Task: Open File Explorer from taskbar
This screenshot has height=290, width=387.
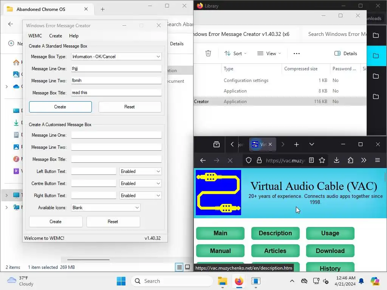Action: pyautogui.click(x=222, y=281)
